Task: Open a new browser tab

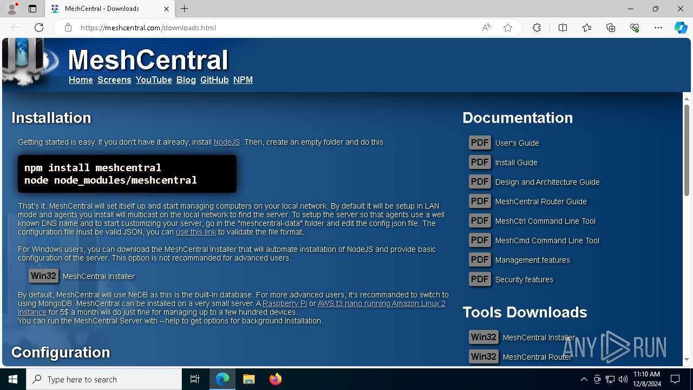Action: pyautogui.click(x=184, y=9)
